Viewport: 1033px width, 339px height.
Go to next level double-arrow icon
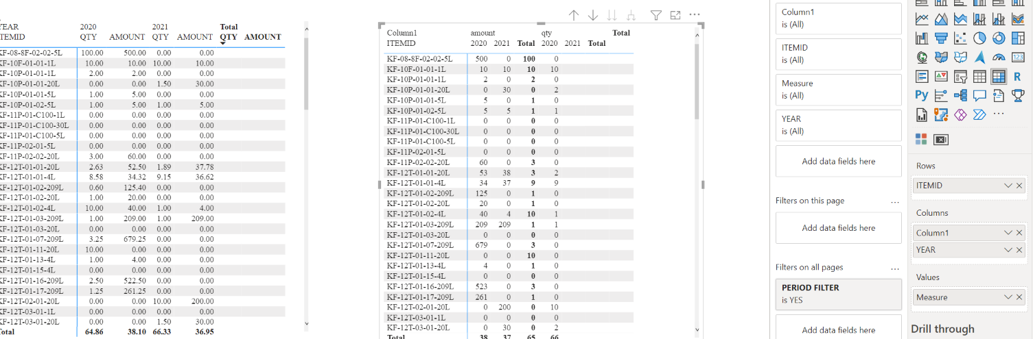(612, 15)
